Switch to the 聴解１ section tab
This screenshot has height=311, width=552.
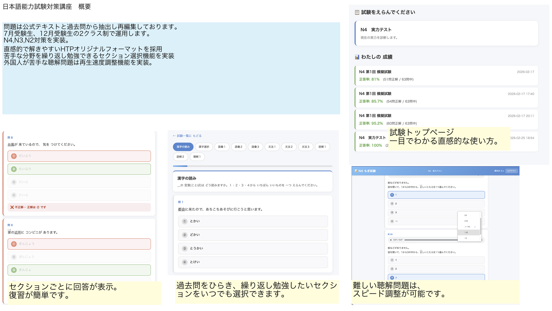pos(197,157)
